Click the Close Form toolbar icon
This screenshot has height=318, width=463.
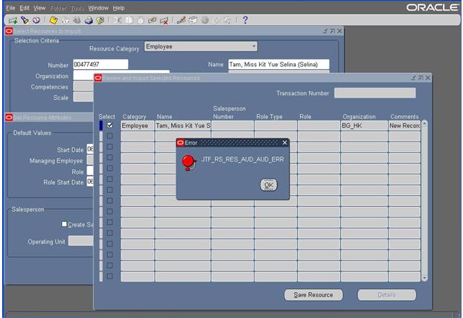[x=100, y=20]
